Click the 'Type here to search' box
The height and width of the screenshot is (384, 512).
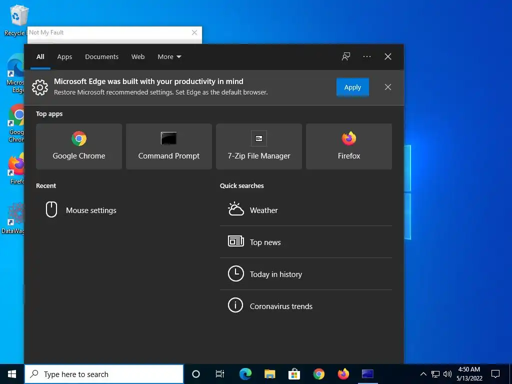104,374
